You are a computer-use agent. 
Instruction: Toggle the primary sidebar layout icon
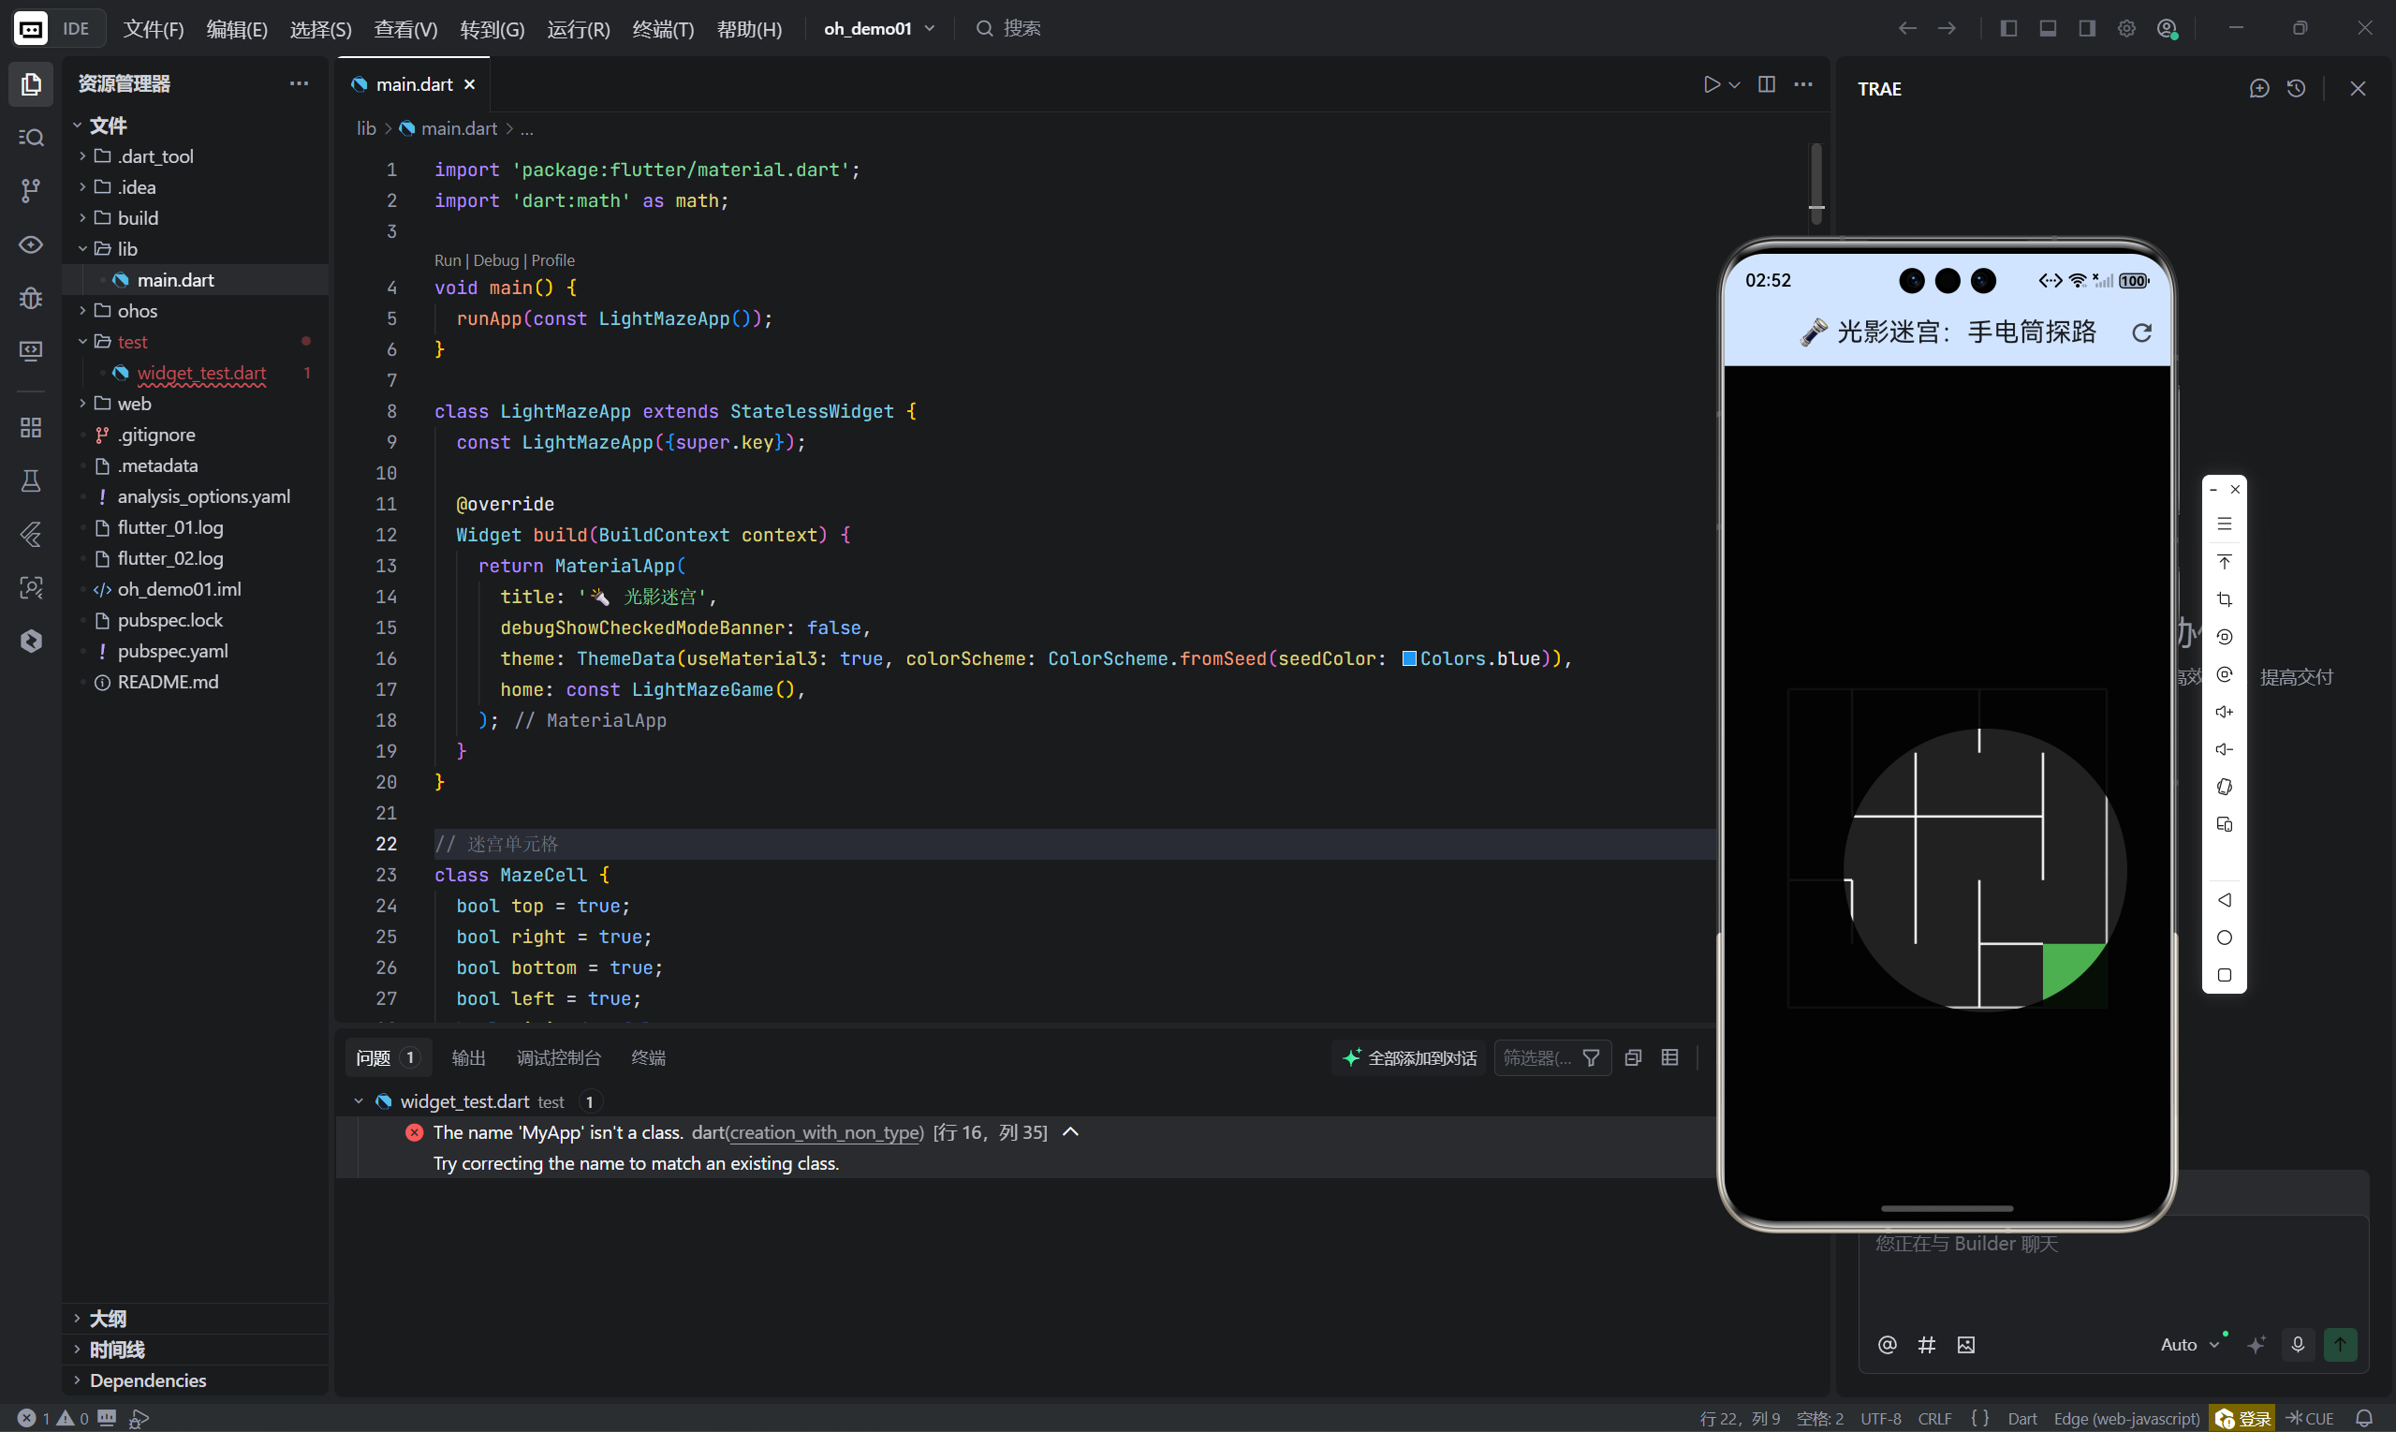pyautogui.click(x=2008, y=29)
